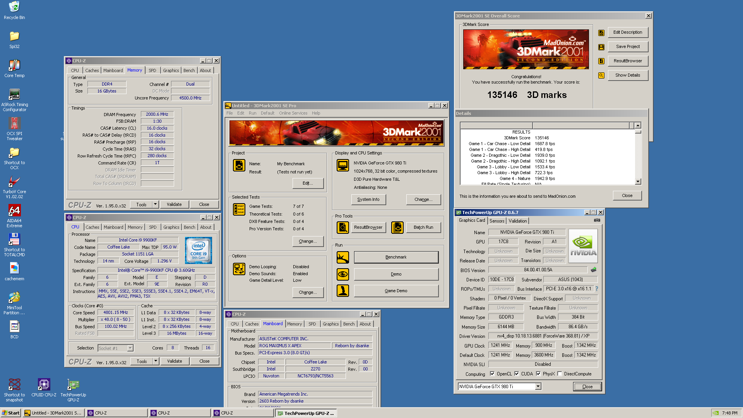This screenshot has width=743, height=418.
Task: Click Change button under Display and CPU Settings
Action: tap(423, 200)
